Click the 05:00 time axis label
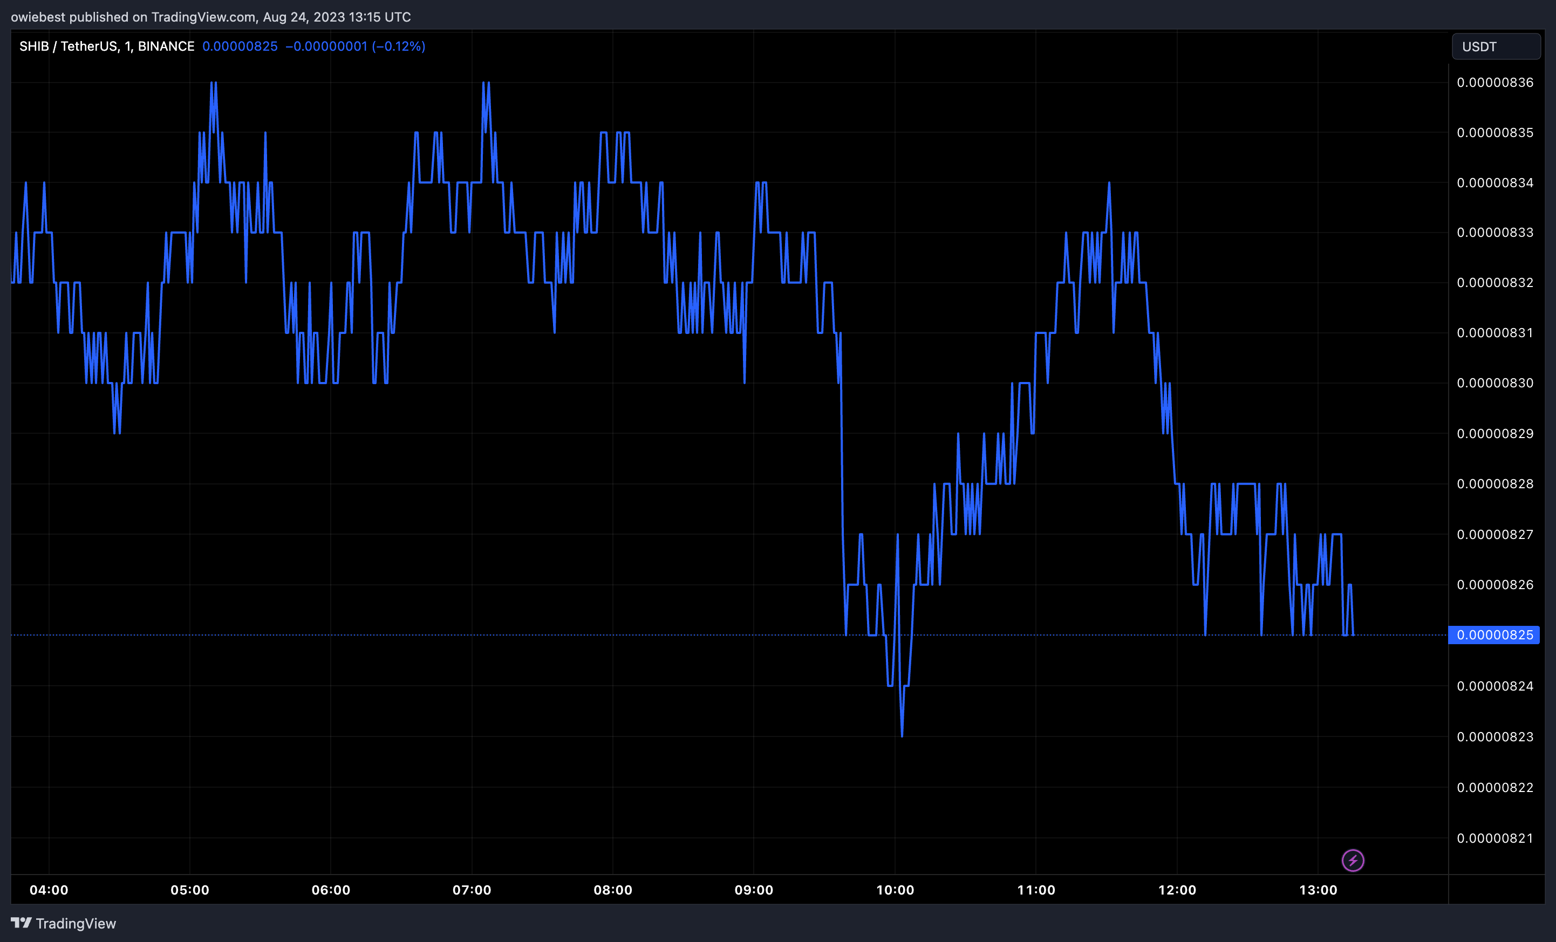The width and height of the screenshot is (1556, 942). 189,890
